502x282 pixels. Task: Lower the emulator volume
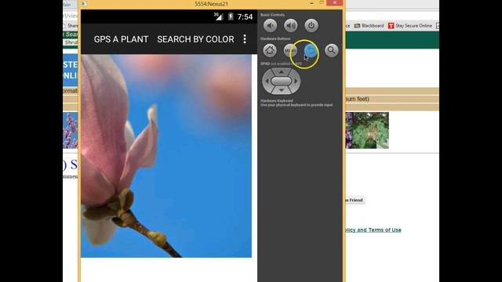270,26
